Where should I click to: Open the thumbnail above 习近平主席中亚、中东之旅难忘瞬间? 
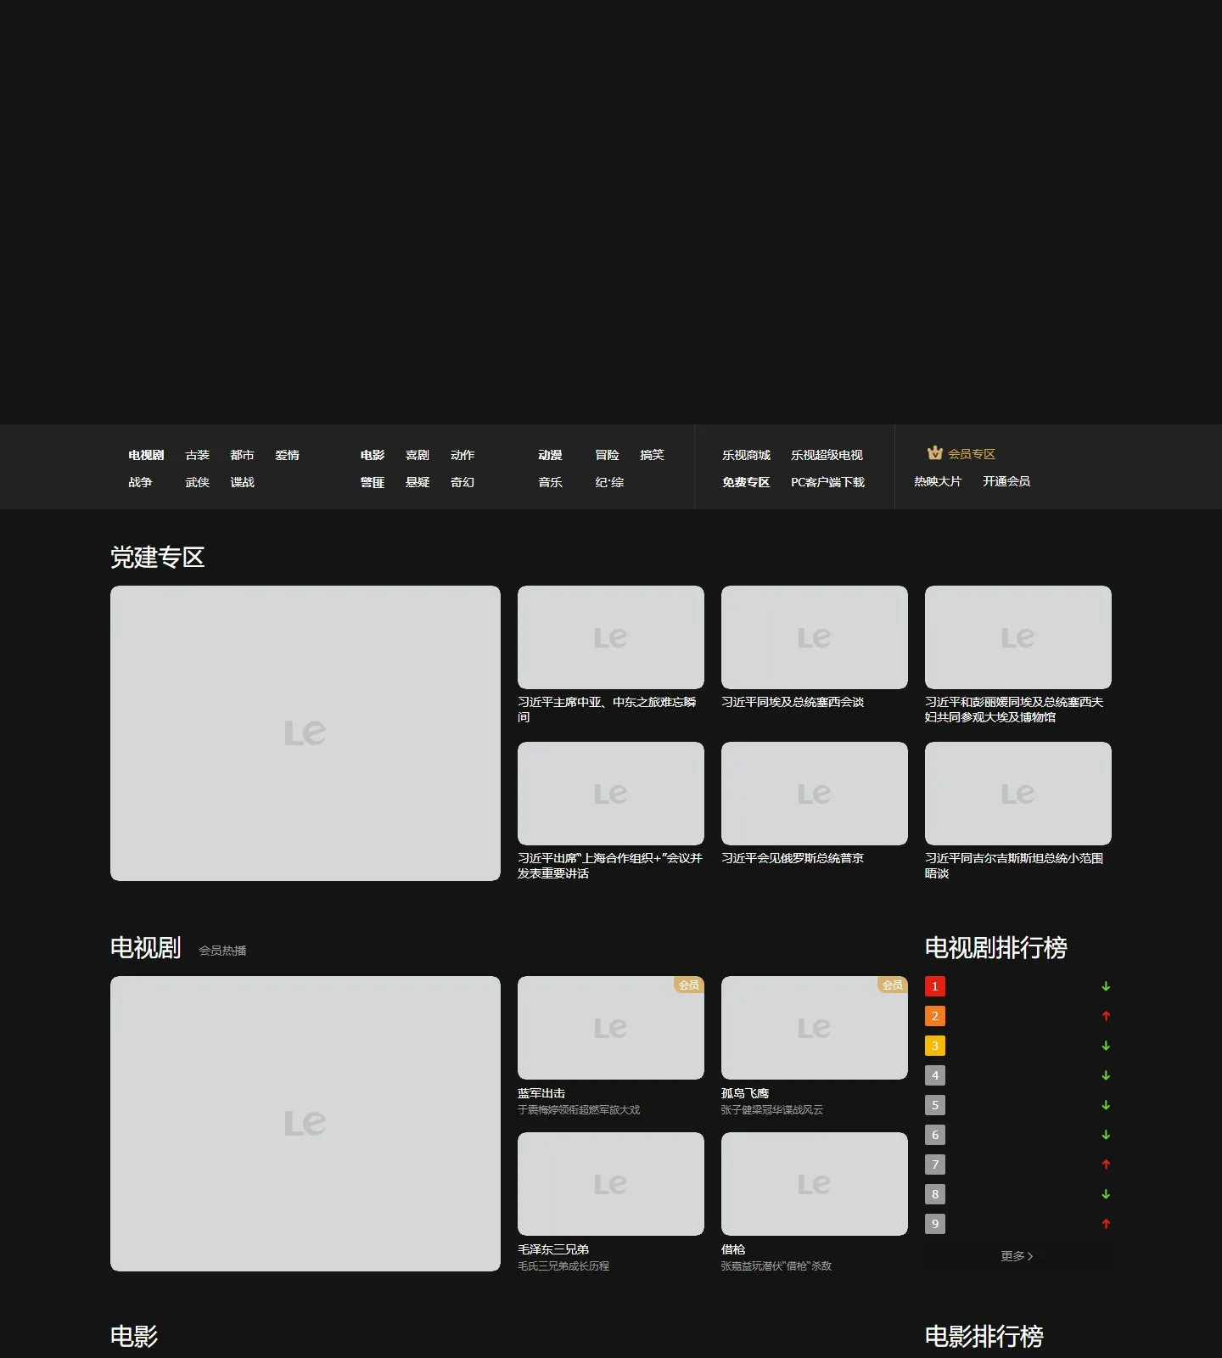point(611,637)
